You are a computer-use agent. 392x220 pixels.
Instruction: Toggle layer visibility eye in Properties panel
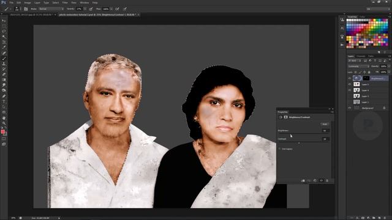point(321,181)
